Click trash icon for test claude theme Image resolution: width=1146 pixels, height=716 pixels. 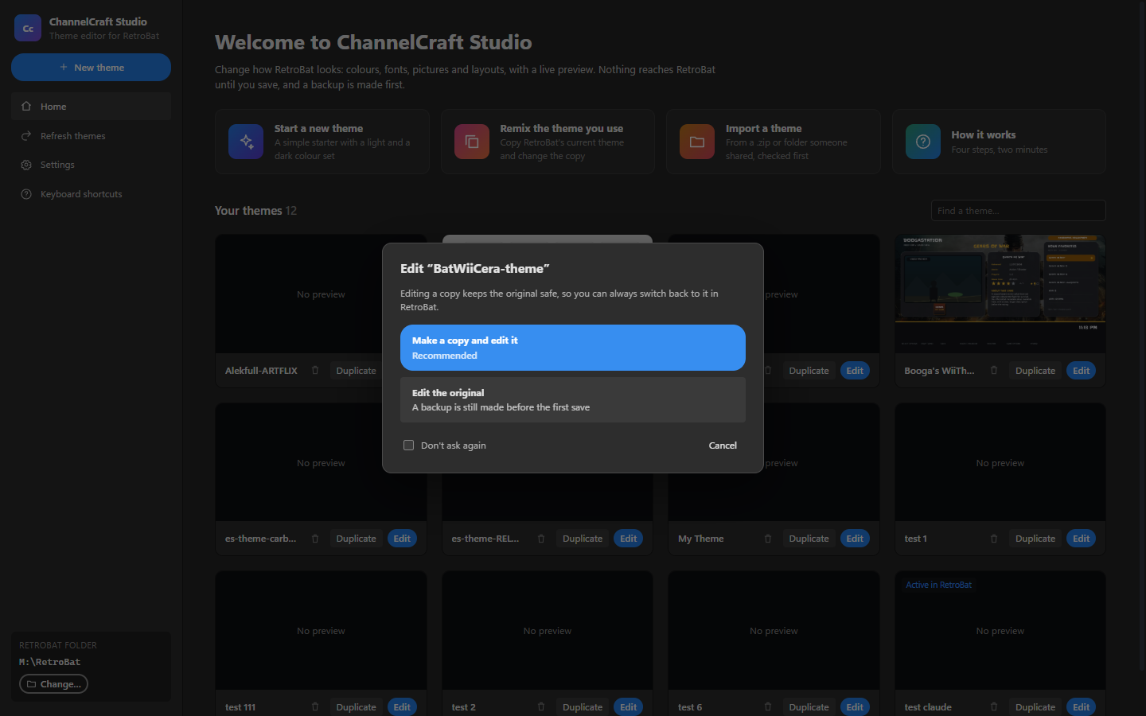[x=994, y=707]
